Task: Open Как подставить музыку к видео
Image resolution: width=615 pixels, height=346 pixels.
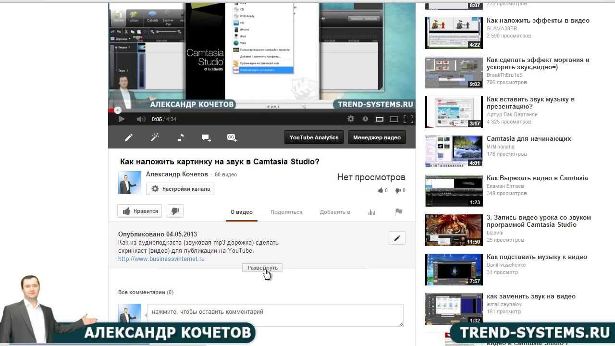Action: [x=537, y=257]
